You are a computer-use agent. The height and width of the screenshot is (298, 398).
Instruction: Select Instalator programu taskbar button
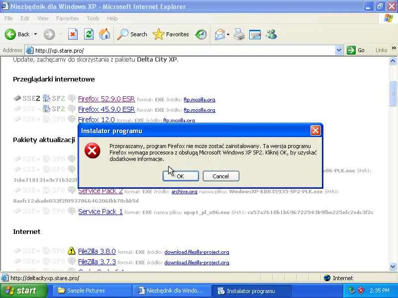[x=251, y=291]
